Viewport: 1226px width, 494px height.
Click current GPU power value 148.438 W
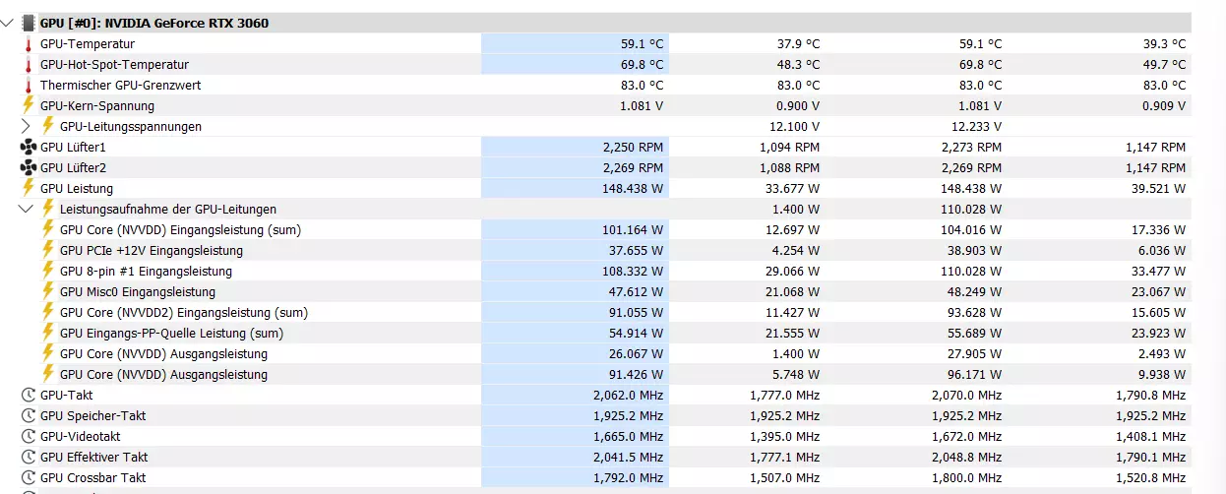[x=632, y=188]
